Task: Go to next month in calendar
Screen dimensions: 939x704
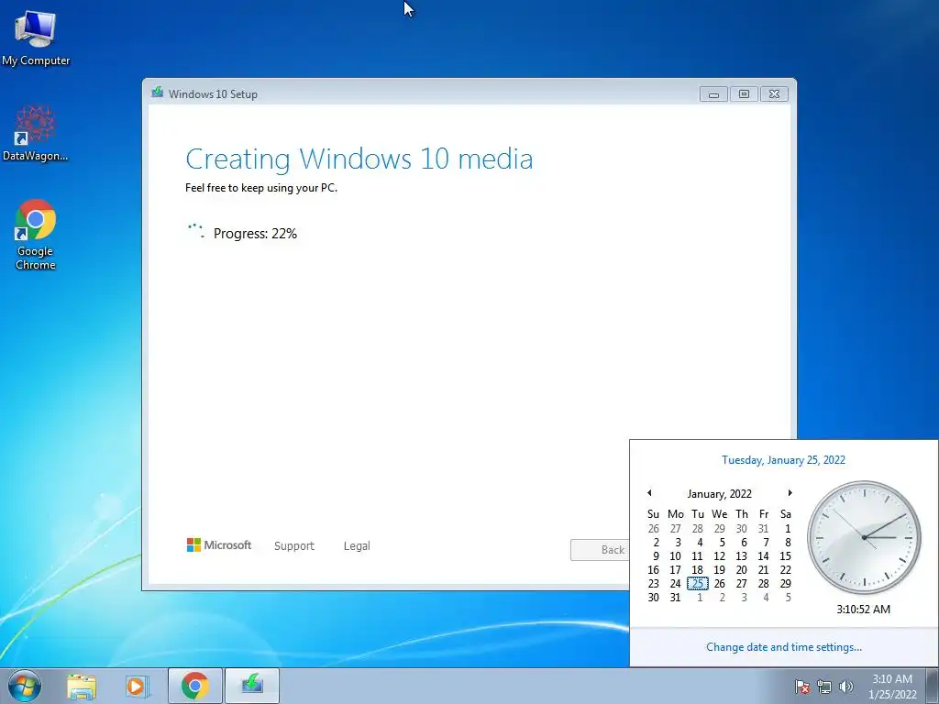Action: [790, 493]
